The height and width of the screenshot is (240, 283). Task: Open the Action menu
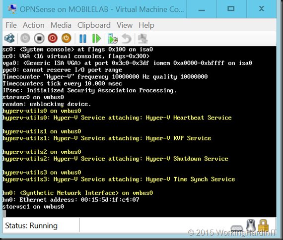[x=34, y=25]
